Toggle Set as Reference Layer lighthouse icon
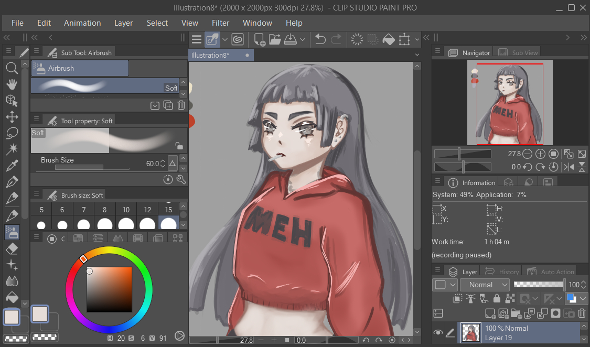 click(470, 299)
